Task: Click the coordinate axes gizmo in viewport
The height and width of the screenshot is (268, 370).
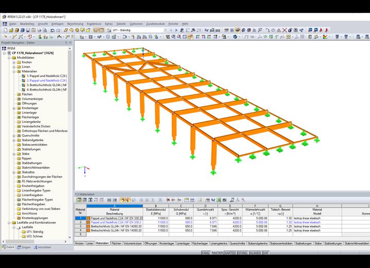Action: [x=84, y=171]
